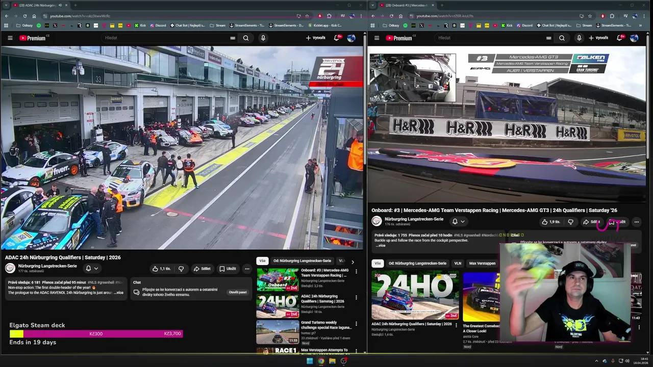Viewport: 653px width, 367px height.
Task: Click Vytvořit create button in right window
Action: pos(598,38)
